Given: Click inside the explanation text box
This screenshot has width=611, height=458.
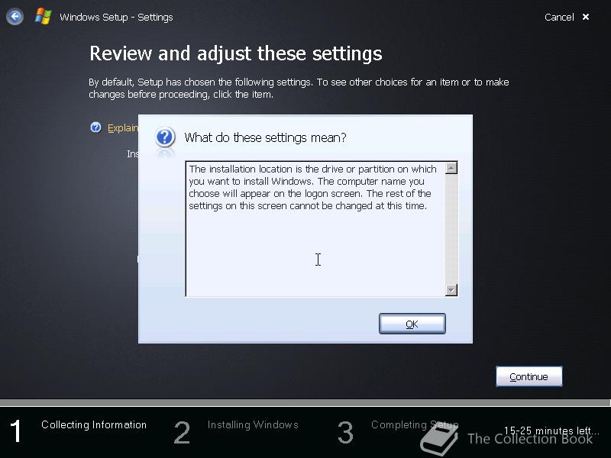Looking at the screenshot, I should pyautogui.click(x=315, y=228).
